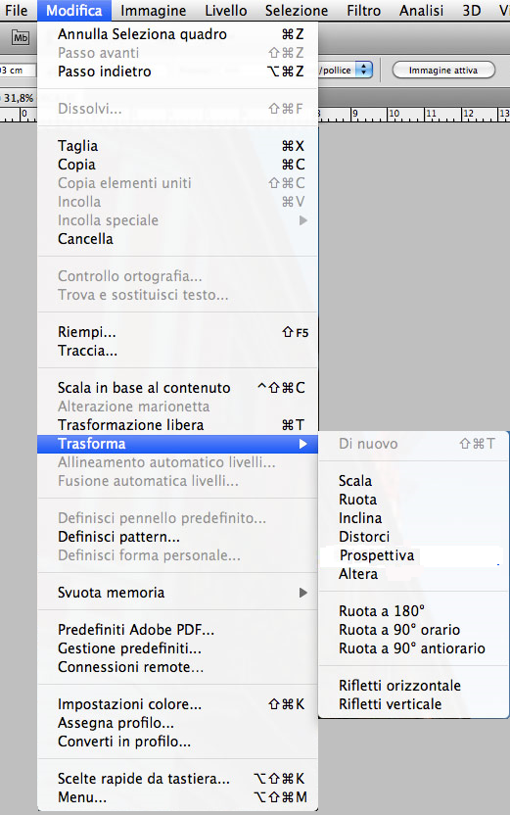Open the Livello menu
Screen dimensions: 510x815
[226, 11]
